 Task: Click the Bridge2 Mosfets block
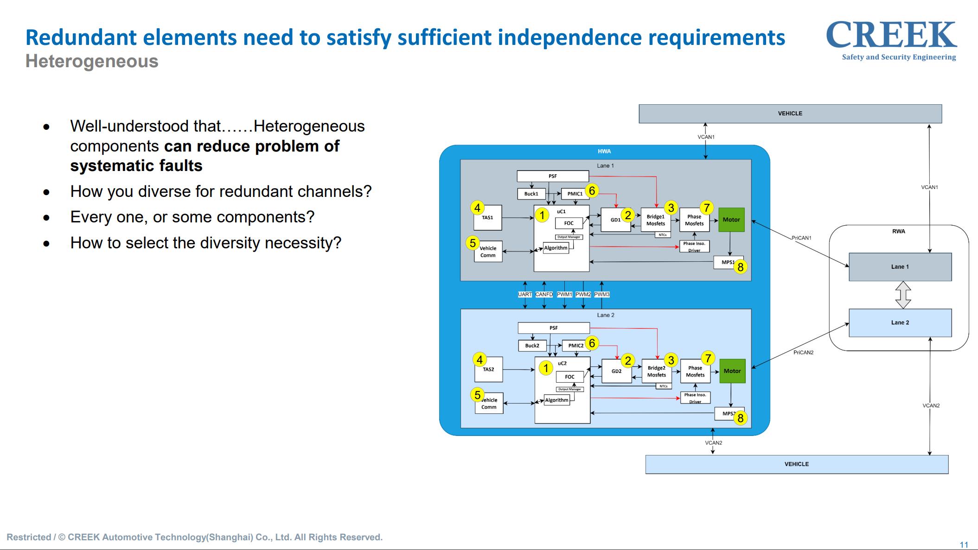click(656, 372)
